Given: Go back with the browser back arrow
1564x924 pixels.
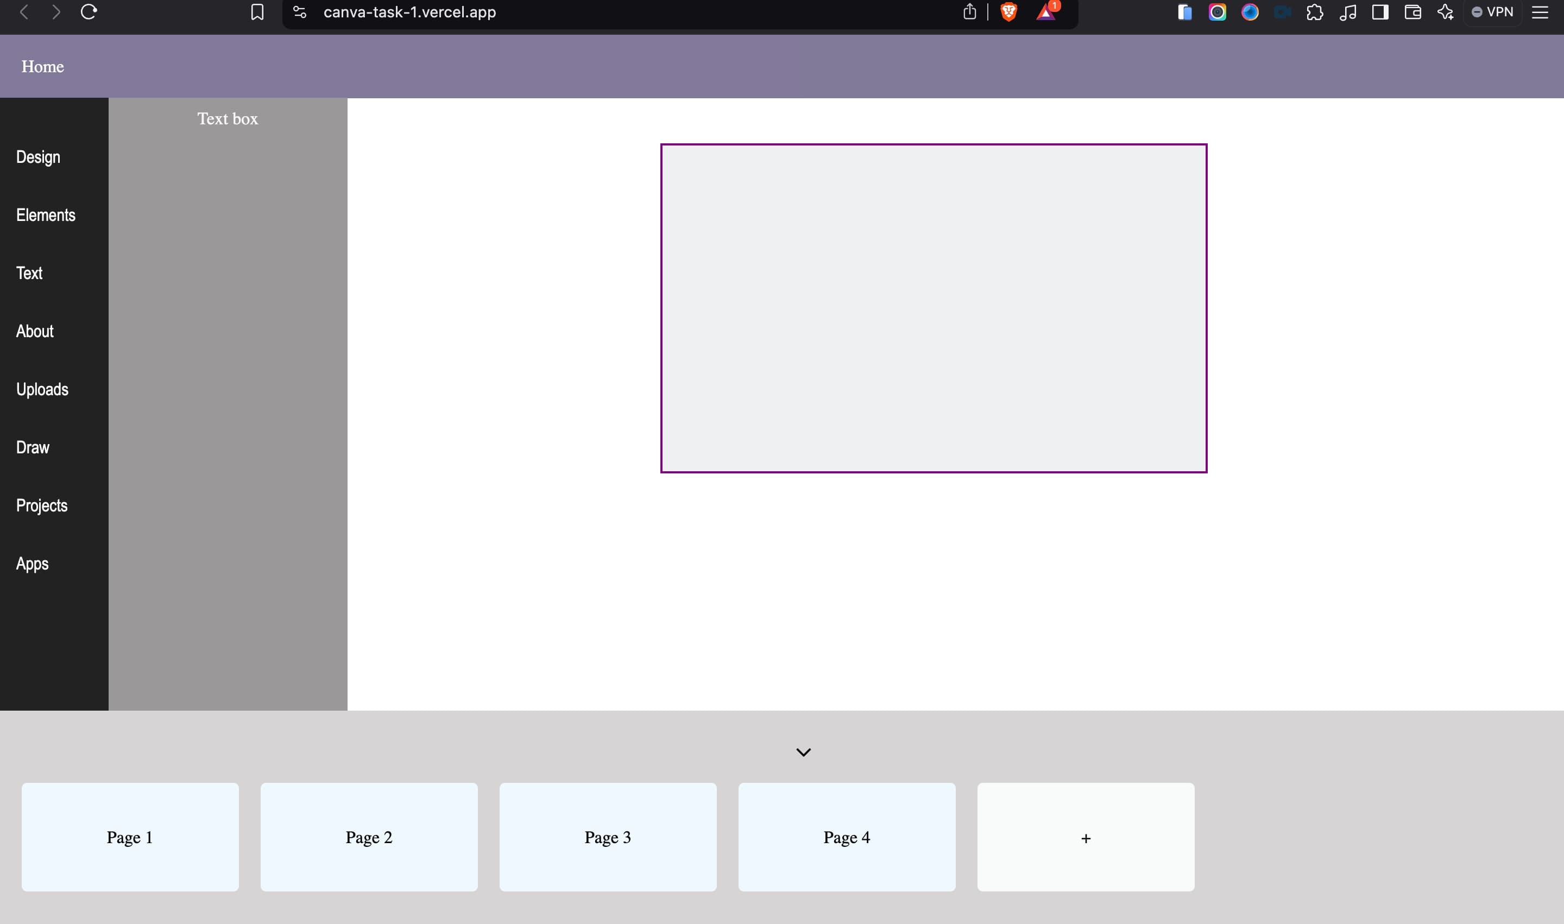Looking at the screenshot, I should [24, 12].
